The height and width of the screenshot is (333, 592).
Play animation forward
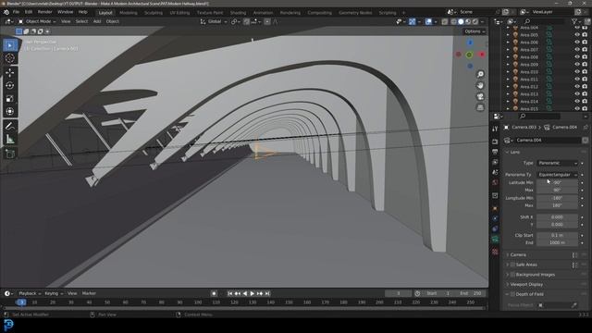click(253, 293)
